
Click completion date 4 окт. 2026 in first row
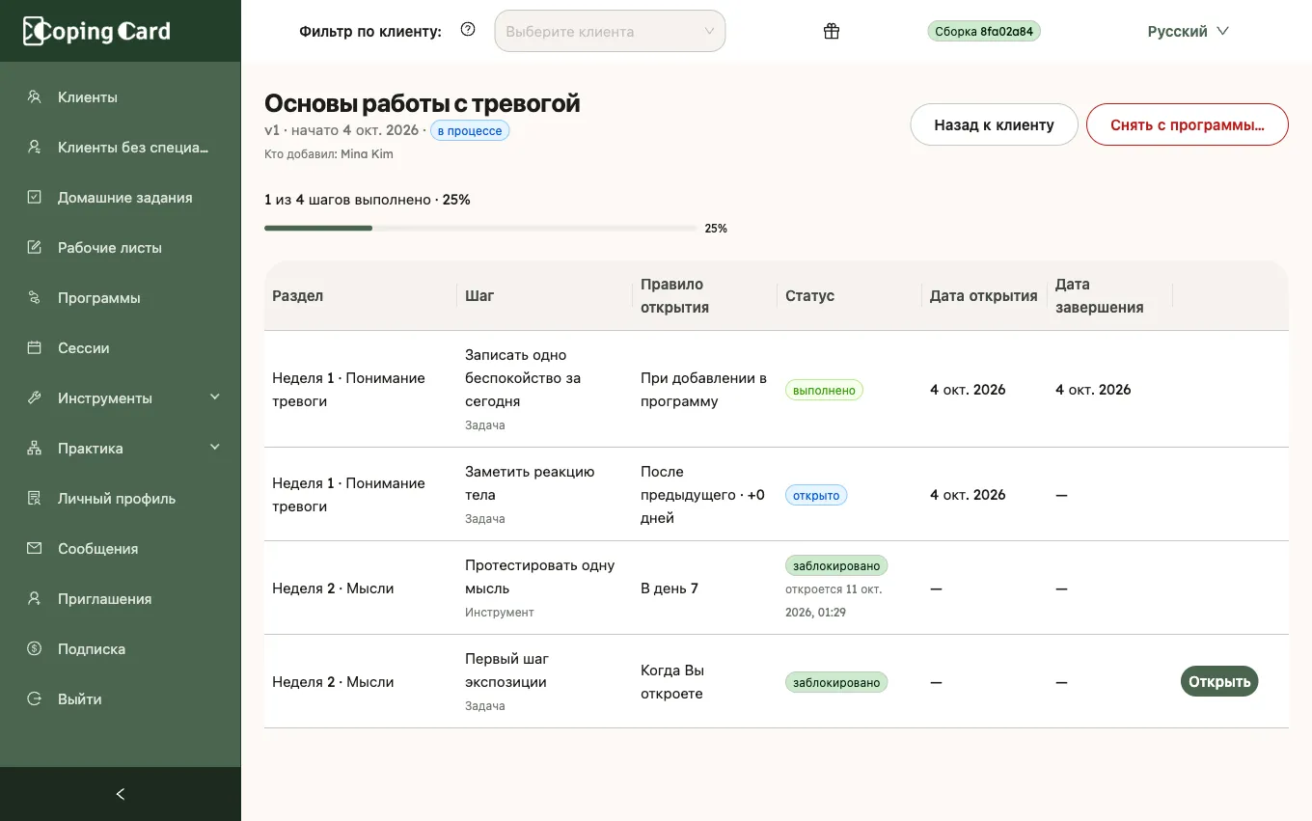tap(1093, 390)
